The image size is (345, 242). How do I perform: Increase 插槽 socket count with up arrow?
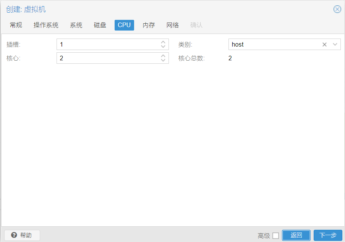click(x=163, y=42)
